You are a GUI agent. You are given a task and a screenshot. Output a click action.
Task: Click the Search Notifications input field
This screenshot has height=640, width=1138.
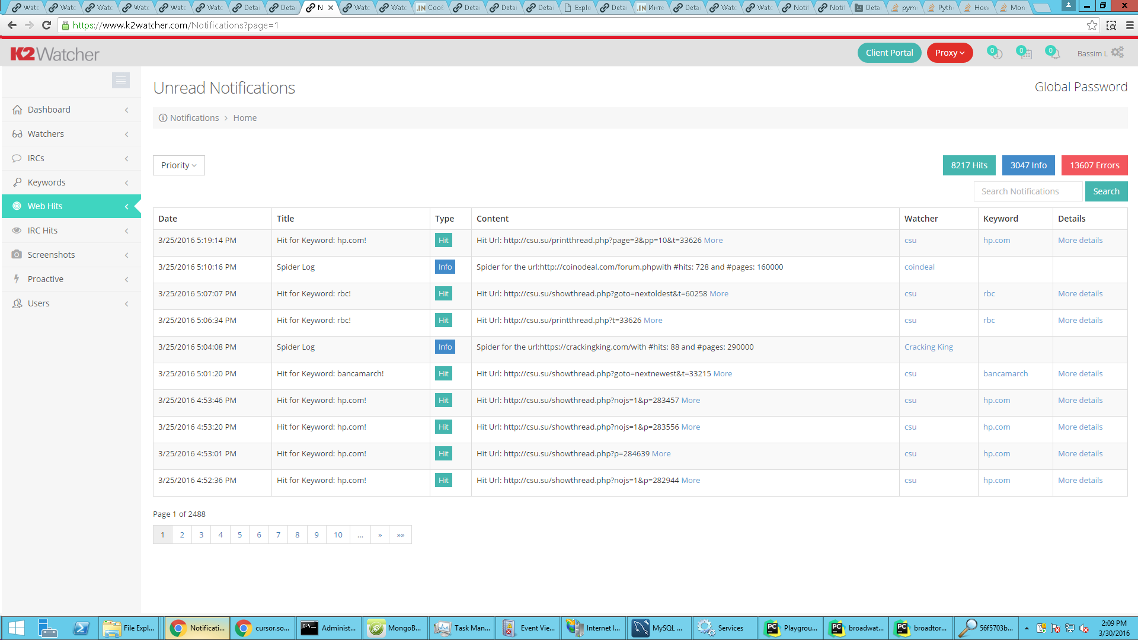pyautogui.click(x=1028, y=191)
